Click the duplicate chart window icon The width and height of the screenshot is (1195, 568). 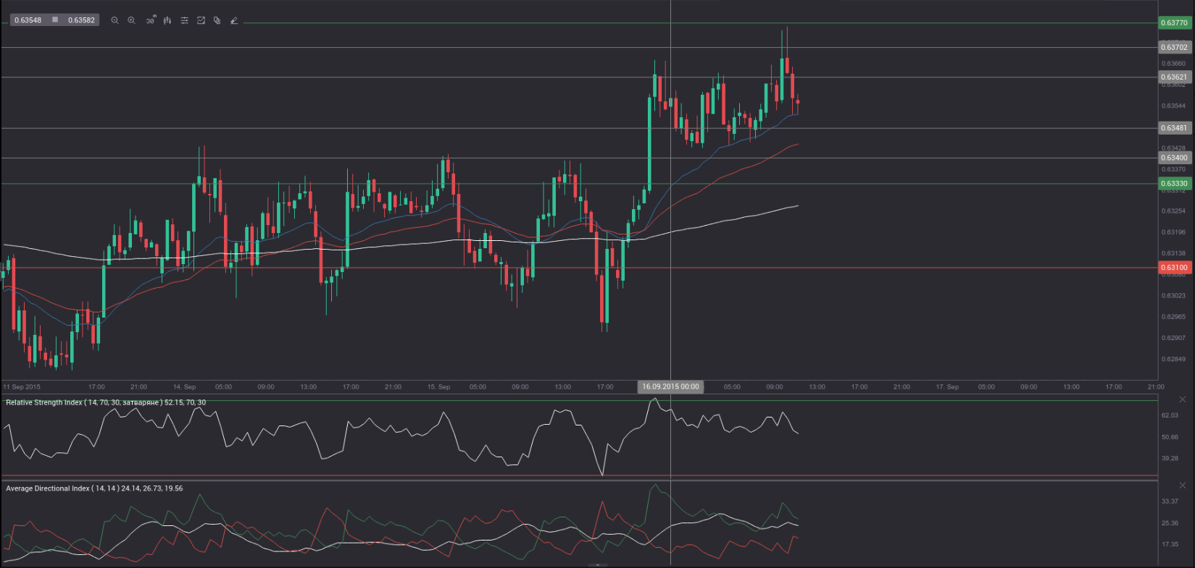[217, 20]
